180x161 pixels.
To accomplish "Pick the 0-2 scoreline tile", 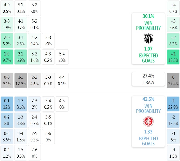I will (x=7, y=120).
